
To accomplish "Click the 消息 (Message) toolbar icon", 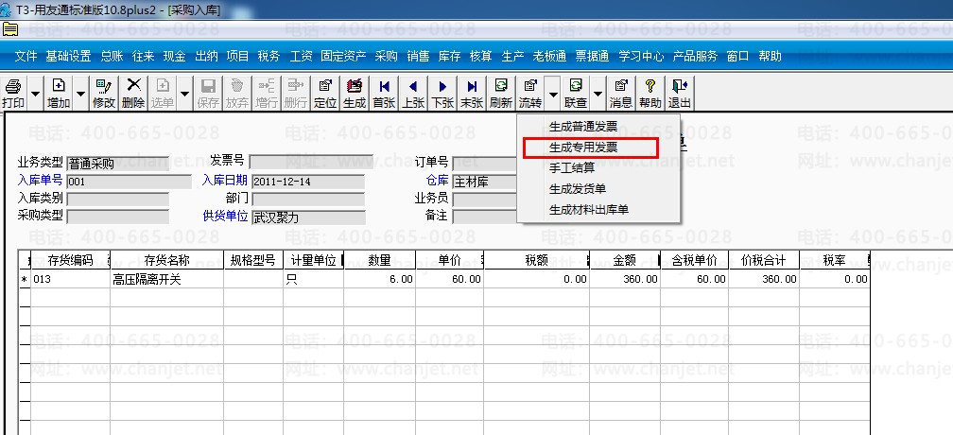I will [620, 94].
